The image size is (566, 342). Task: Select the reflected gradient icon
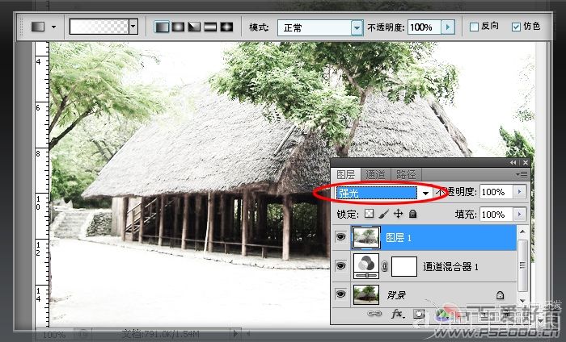[x=210, y=27]
